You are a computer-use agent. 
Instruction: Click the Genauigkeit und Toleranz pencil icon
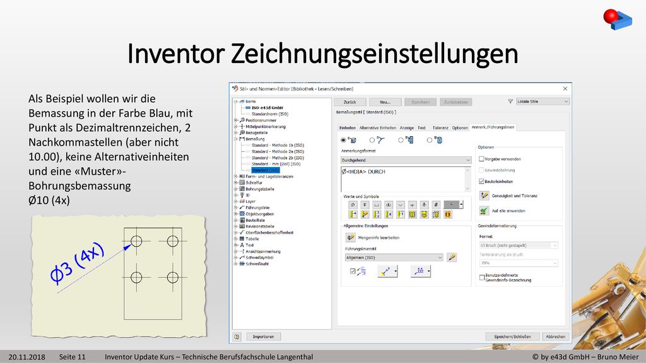click(484, 195)
